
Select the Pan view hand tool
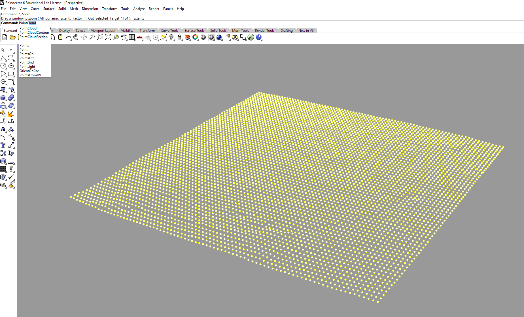pyautogui.click(x=76, y=37)
